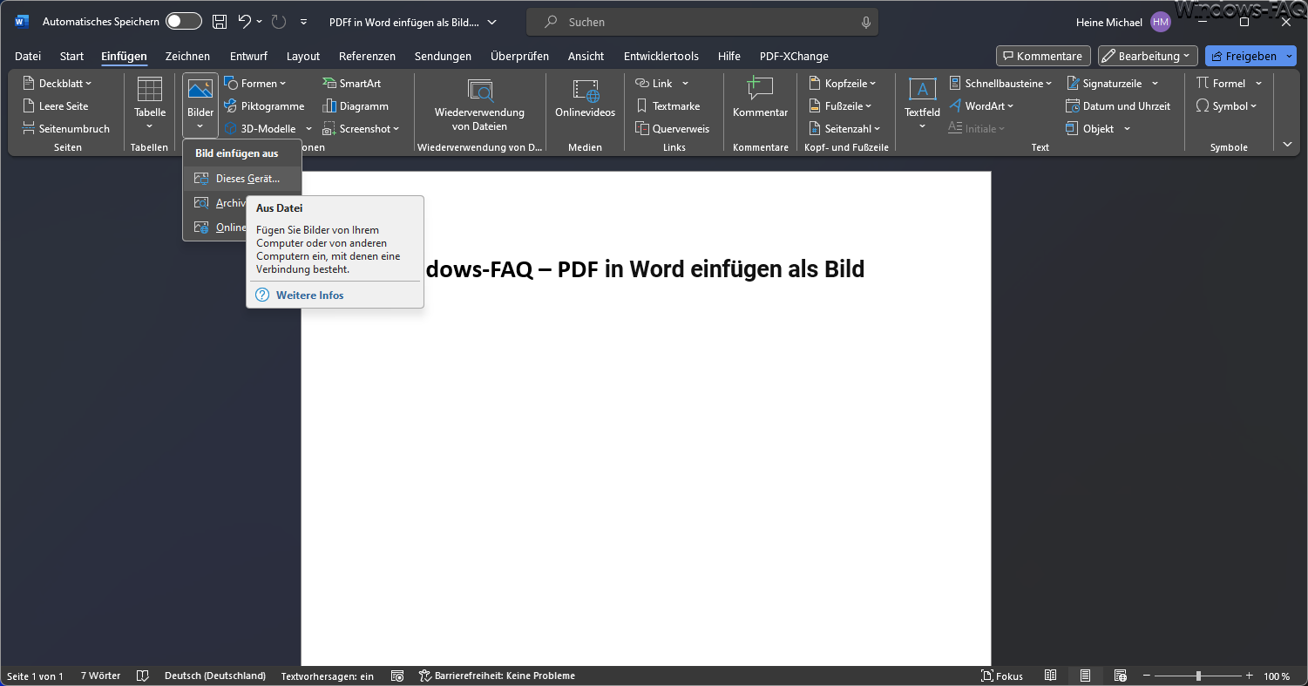Switch to print layout view icon

1085,676
